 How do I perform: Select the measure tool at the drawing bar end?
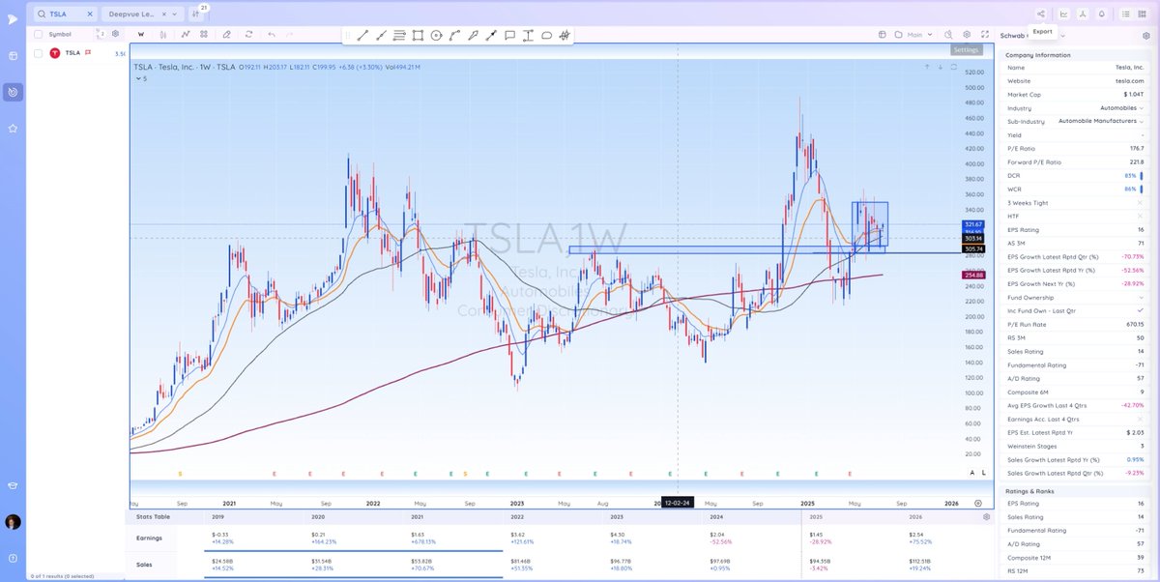pos(565,36)
